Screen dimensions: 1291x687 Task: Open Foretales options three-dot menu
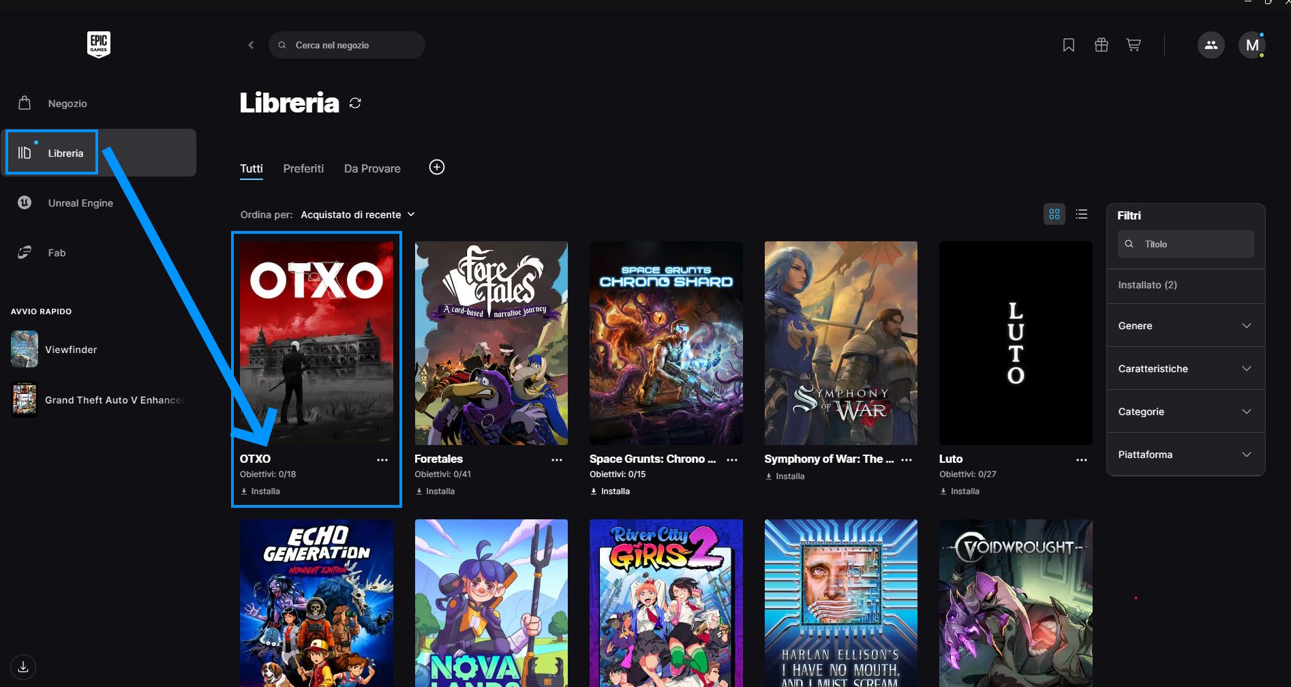pos(557,460)
